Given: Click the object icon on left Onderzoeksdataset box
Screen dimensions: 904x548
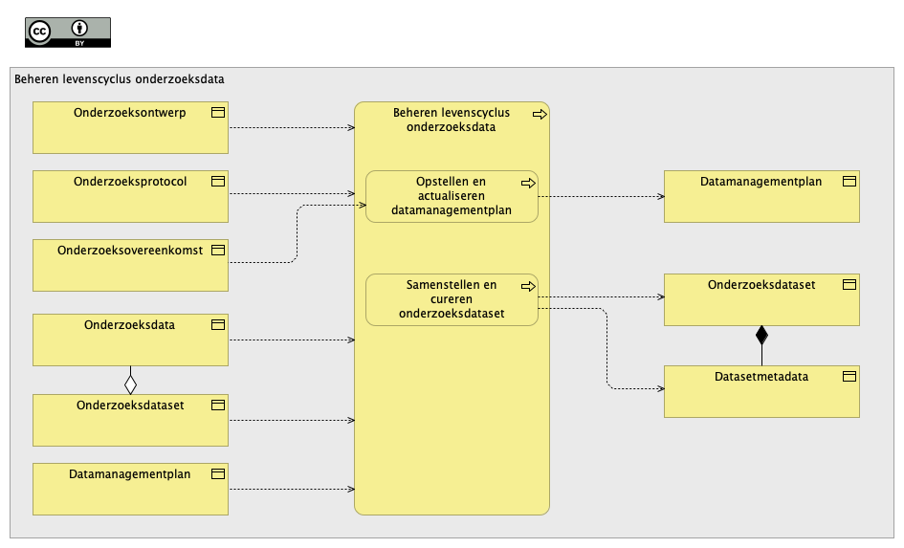Looking at the screenshot, I should coord(218,406).
